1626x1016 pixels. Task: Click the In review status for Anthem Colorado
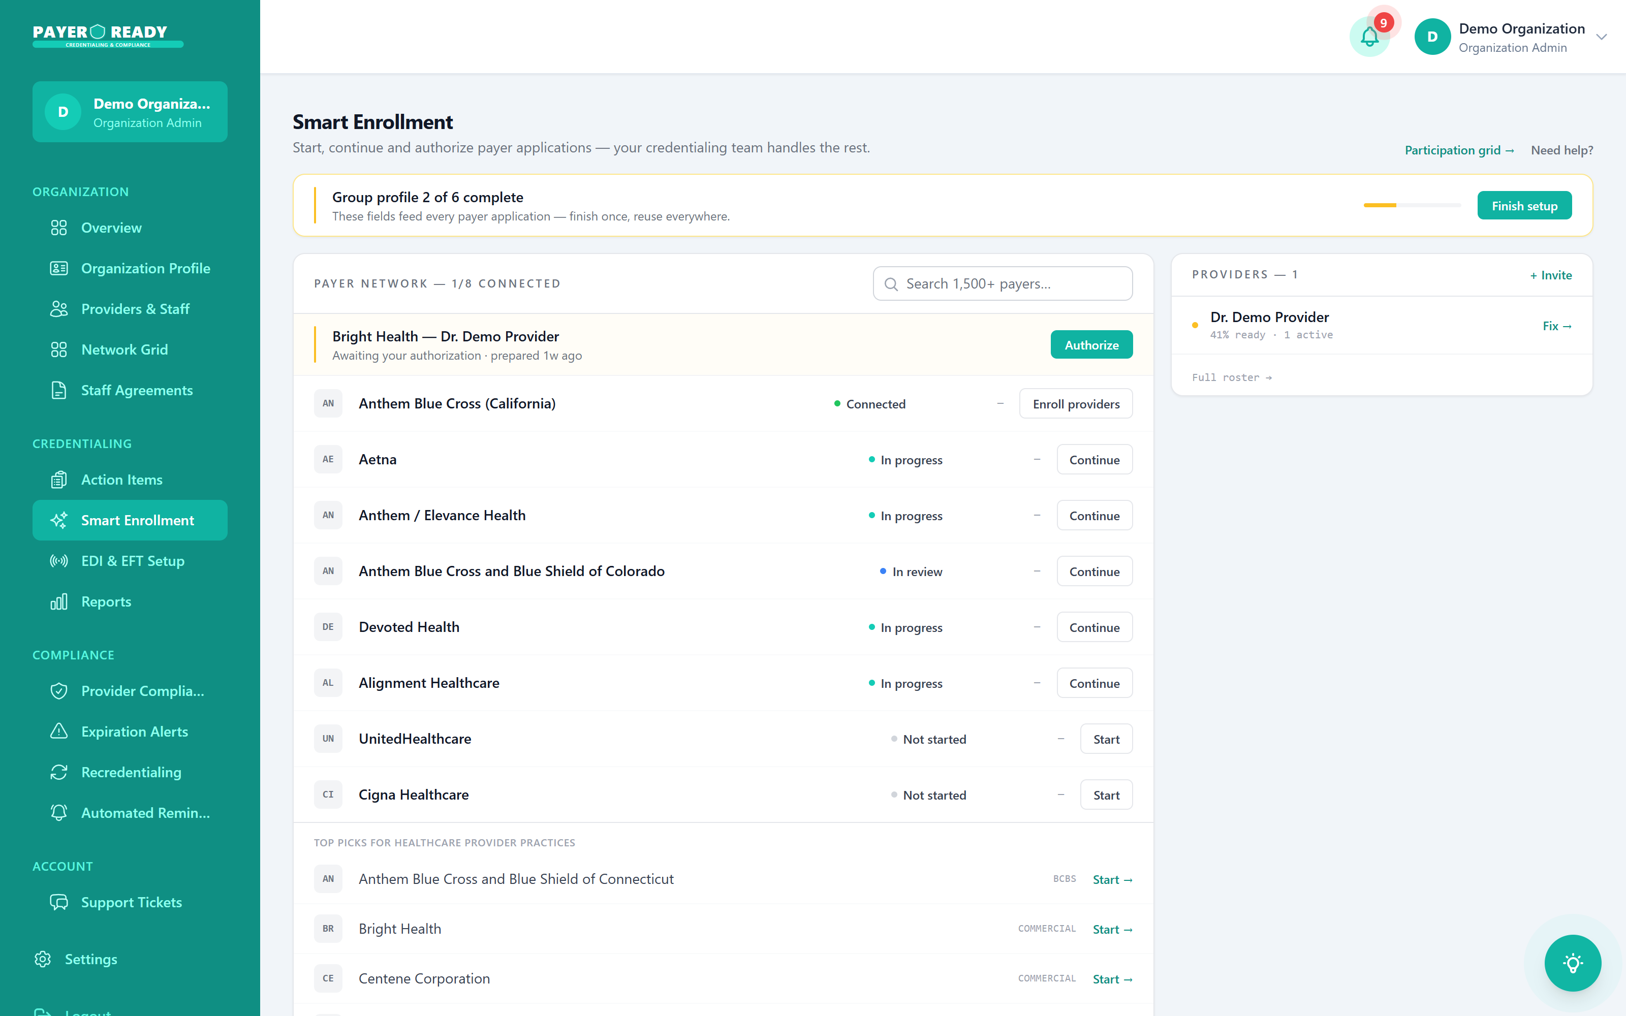pos(911,572)
